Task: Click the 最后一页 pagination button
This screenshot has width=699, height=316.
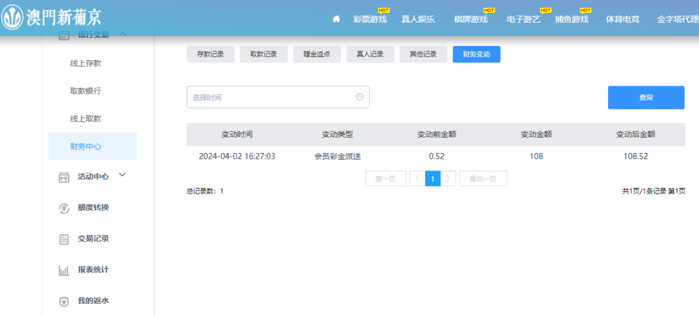Action: 483,179
